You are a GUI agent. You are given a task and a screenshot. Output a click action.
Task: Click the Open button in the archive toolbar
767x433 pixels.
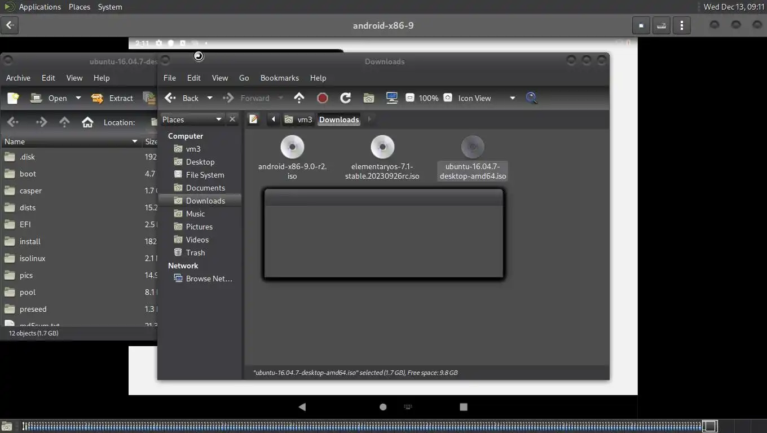(x=49, y=98)
